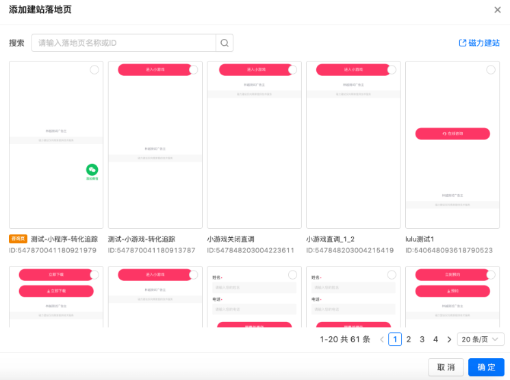Click the ID:547870041180913787 text

coord(151,250)
